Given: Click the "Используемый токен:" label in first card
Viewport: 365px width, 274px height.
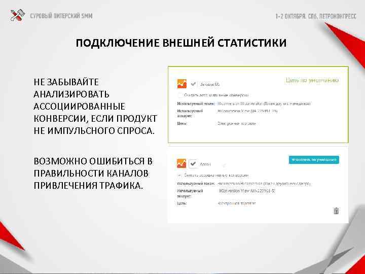Looking at the screenshot, I should (196, 104).
